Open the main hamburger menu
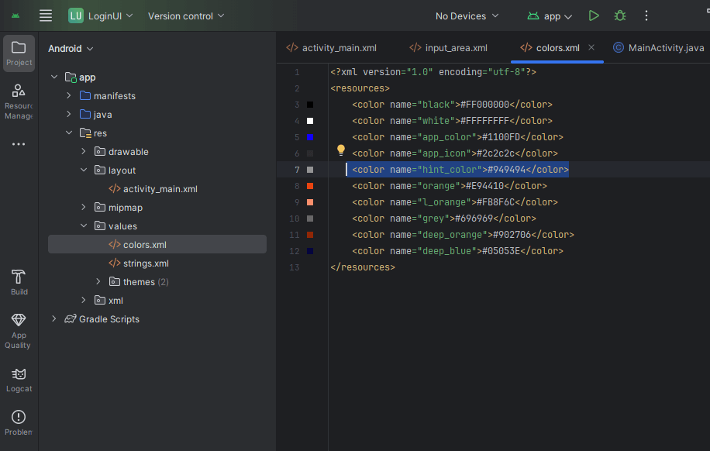Screen dimensions: 710x451 [x=46, y=15]
